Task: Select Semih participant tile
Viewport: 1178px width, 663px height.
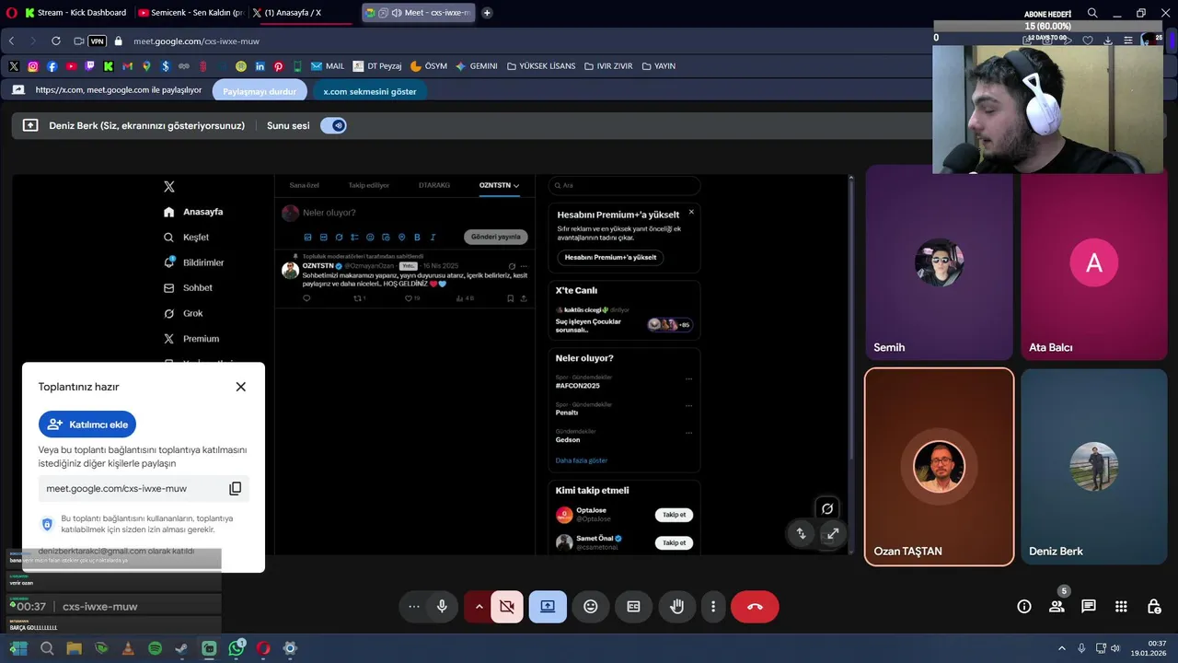Action: pyautogui.click(x=939, y=262)
